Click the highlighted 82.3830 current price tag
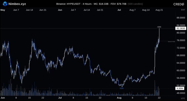This screenshot has height=101, width=187. coord(181,28)
